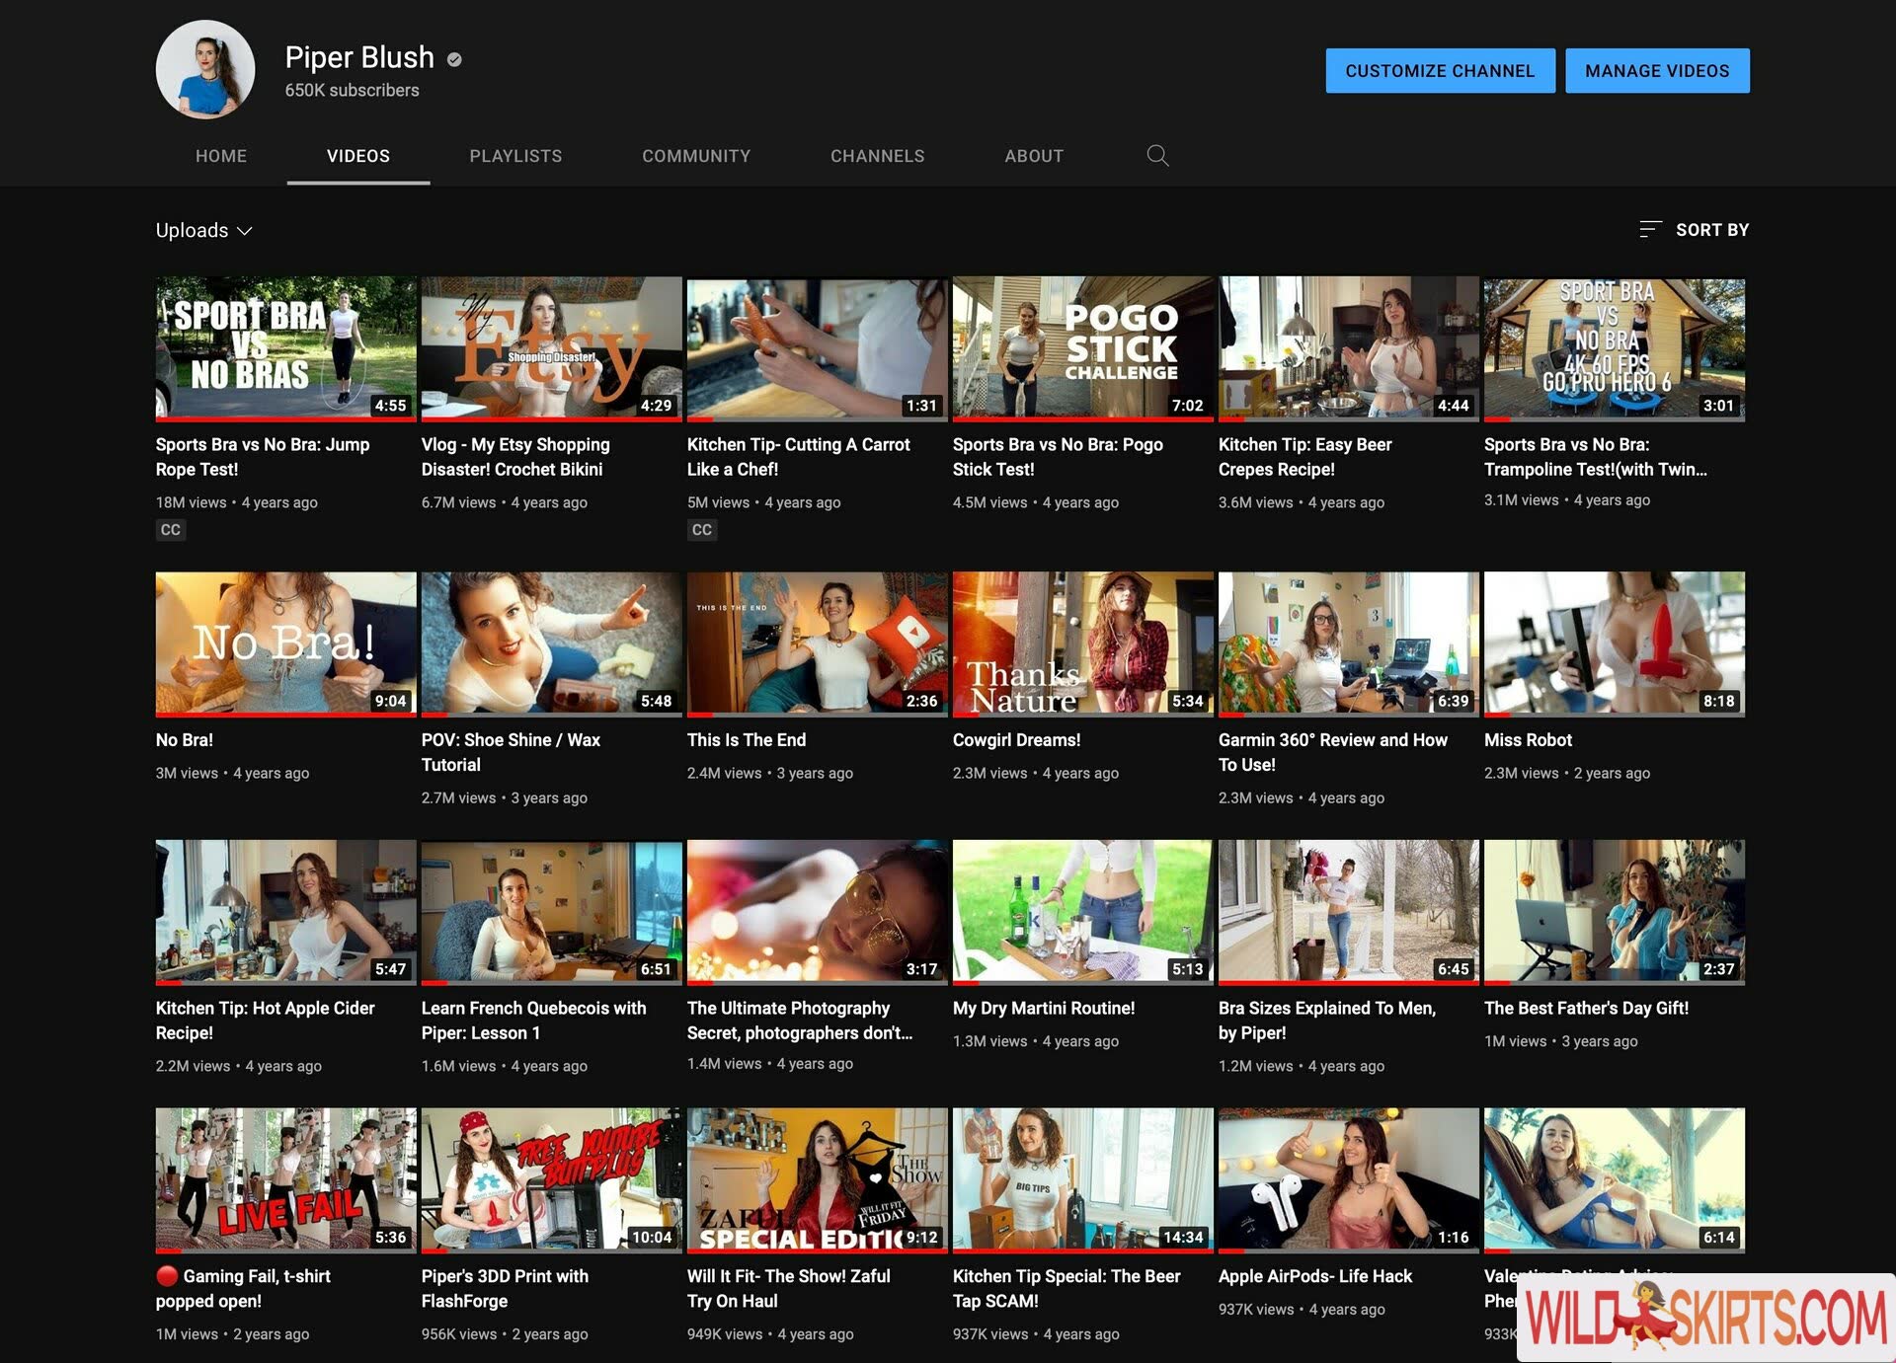Open 'Miss Robot' video title
Viewport: 1896px width, 1363px height.
click(1528, 740)
